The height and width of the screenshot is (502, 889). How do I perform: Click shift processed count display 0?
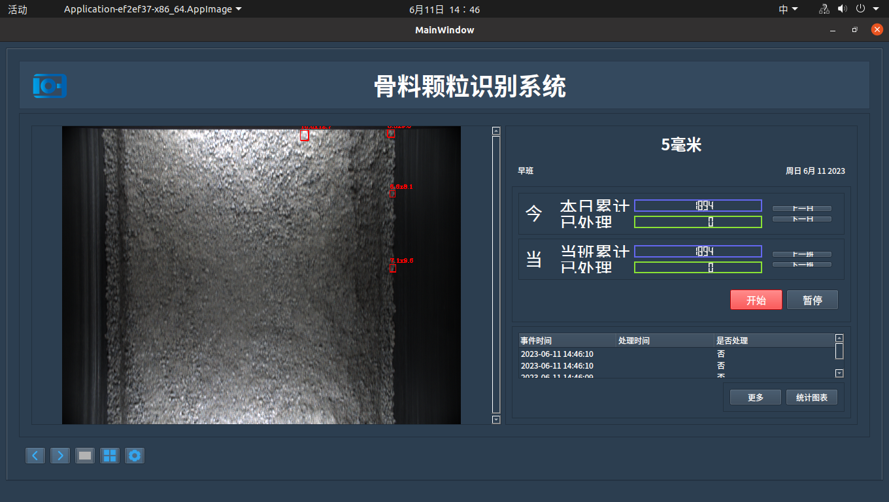(x=698, y=267)
